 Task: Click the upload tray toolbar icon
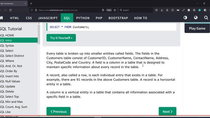tap(167, 10)
